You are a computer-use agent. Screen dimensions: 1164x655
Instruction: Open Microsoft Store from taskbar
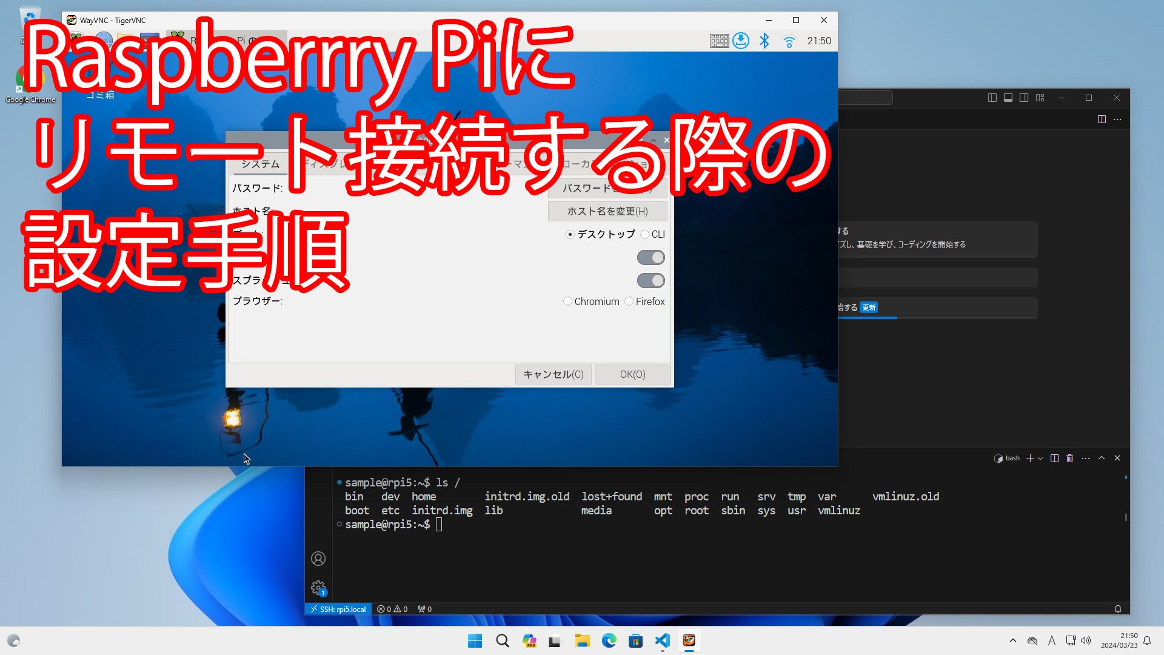click(635, 641)
